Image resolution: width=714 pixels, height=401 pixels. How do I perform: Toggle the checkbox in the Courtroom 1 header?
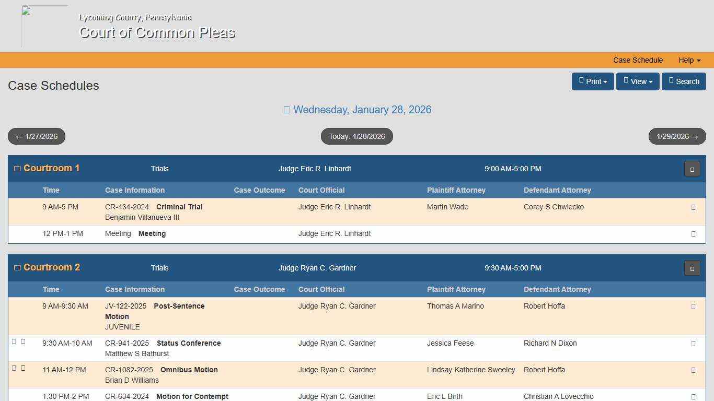(x=17, y=168)
